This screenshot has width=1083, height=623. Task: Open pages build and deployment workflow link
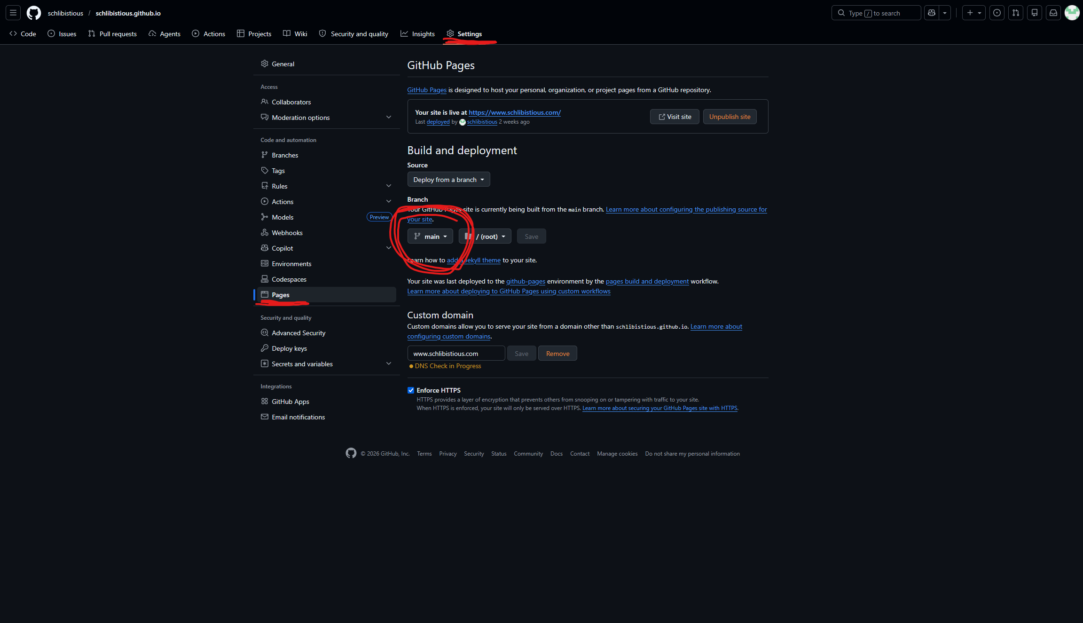coord(647,281)
